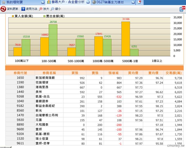Click the orange bar labeled 17841

point(99,46)
